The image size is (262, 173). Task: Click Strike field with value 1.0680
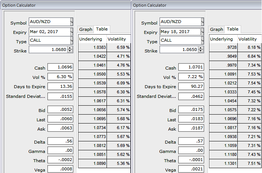pyautogui.click(x=48, y=49)
